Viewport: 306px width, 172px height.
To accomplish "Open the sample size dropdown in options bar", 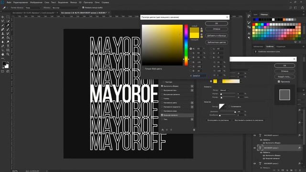I will pyautogui.click(x=33, y=8).
